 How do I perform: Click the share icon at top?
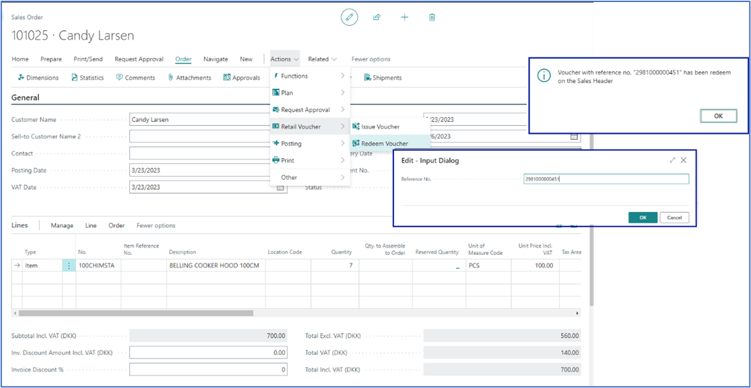click(377, 17)
